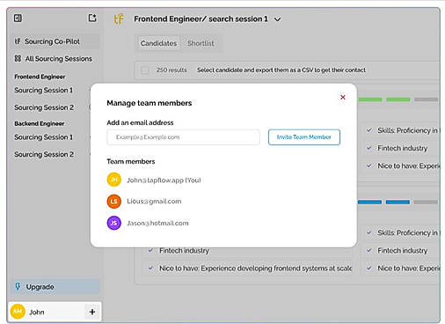Open All Sourcing Sessions
This screenshot has height=324, width=445.
click(55, 59)
